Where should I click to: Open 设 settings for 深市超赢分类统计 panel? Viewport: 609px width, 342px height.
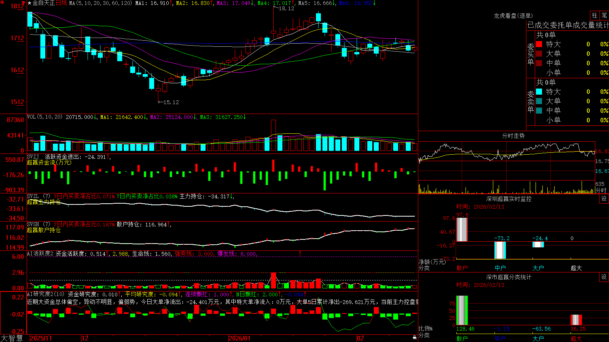tap(604, 277)
